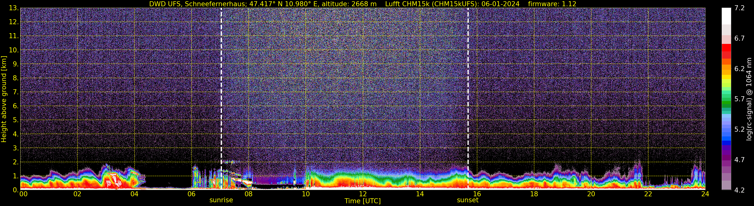The width and height of the screenshot is (754, 206).
Task: Click the 5.2 value on the colorbar
Action: (739, 129)
